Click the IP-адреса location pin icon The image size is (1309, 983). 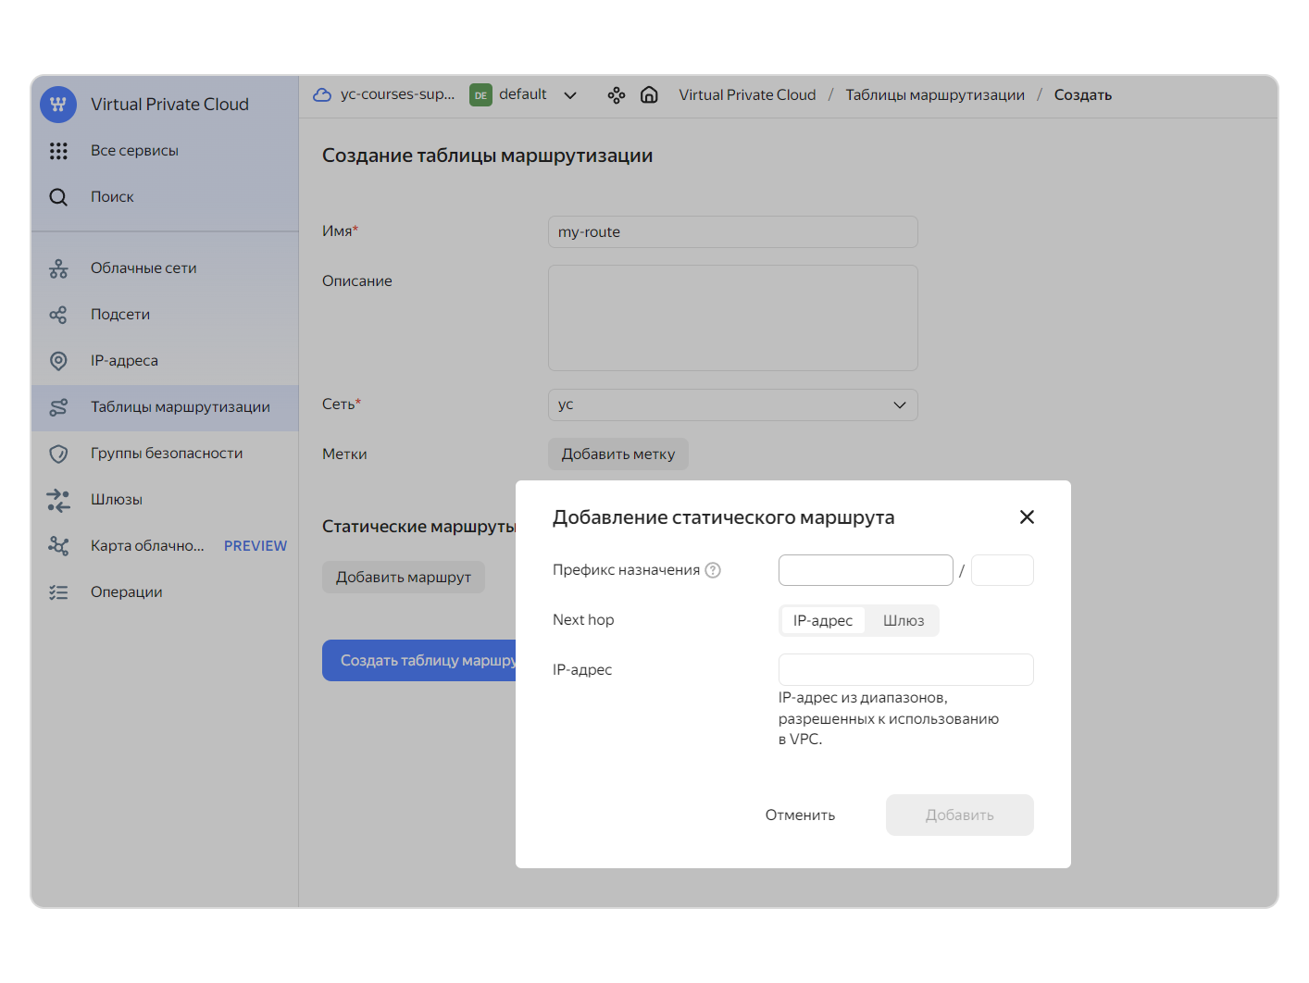click(58, 361)
